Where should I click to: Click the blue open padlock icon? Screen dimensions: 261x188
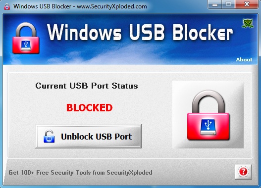click(49, 137)
